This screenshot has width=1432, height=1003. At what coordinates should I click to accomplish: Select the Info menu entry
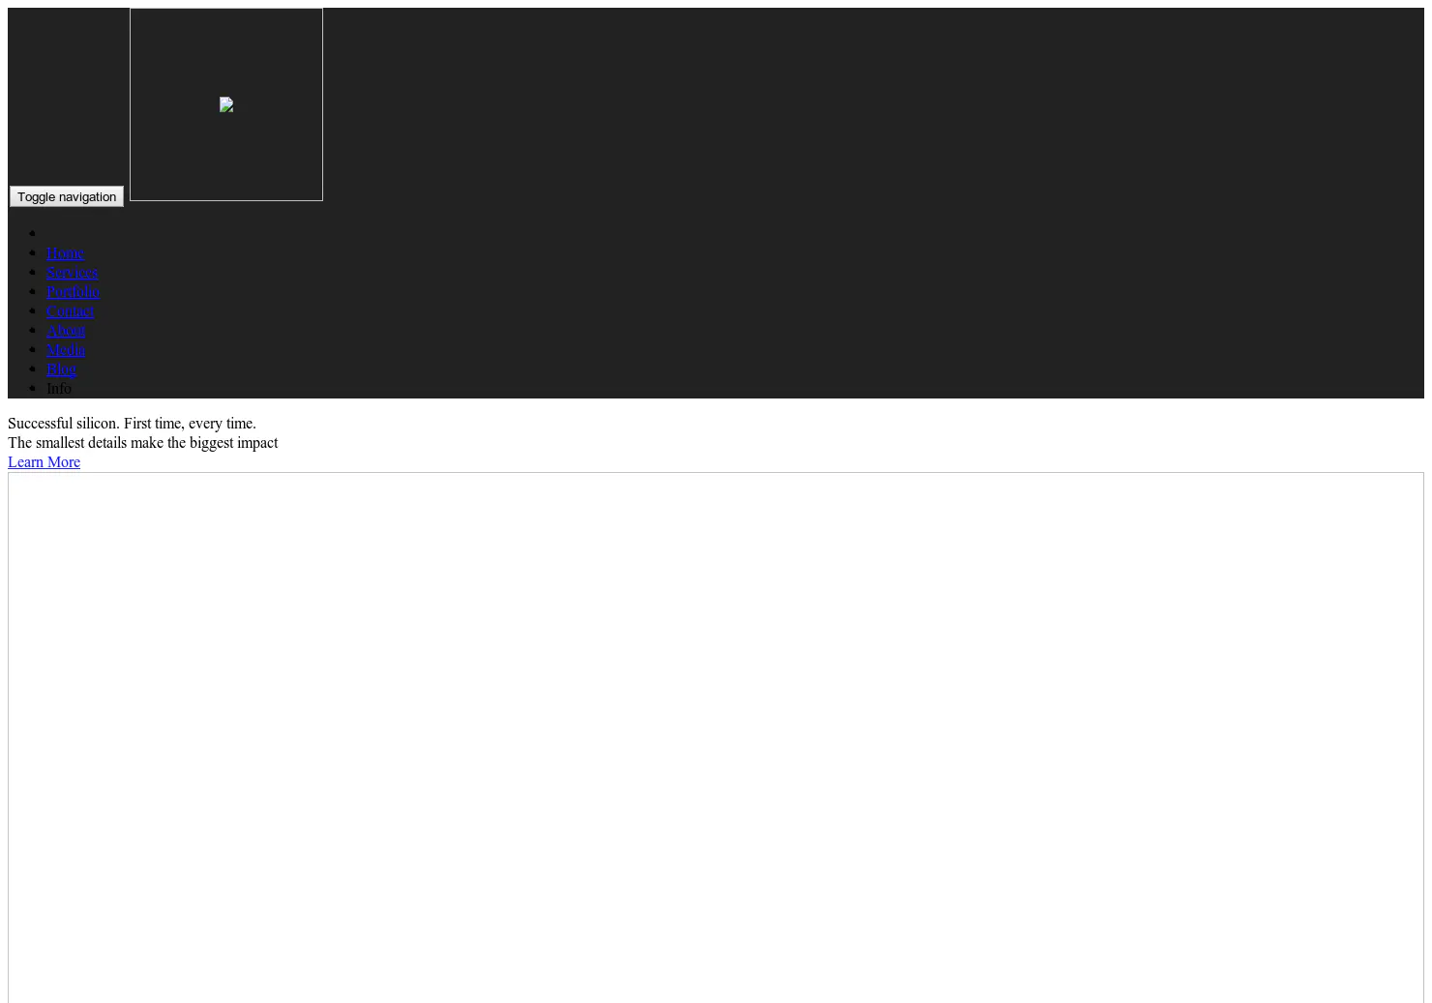pyautogui.click(x=59, y=388)
